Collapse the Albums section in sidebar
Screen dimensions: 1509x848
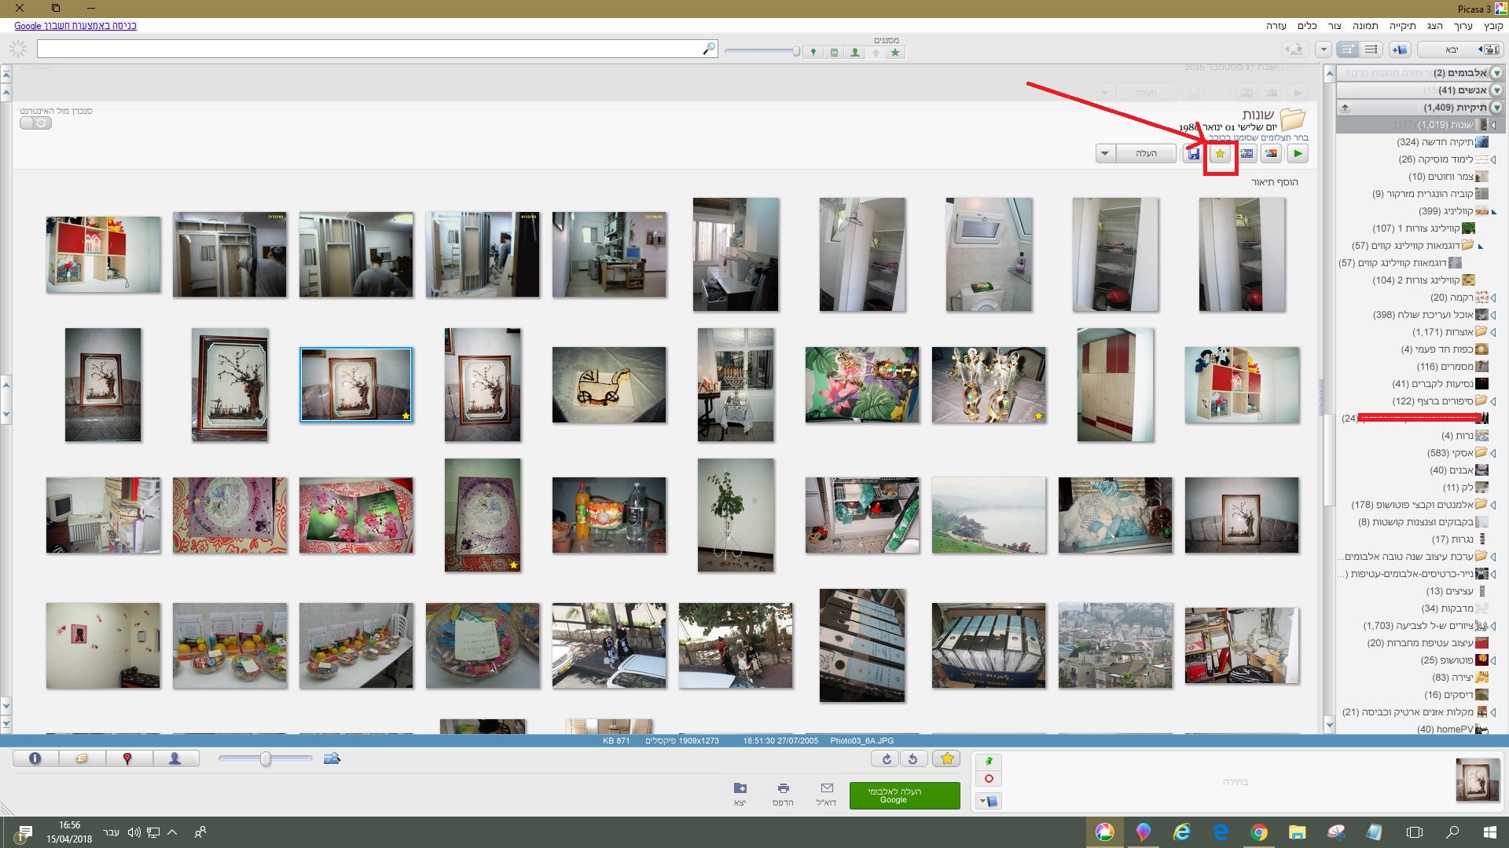(1497, 73)
